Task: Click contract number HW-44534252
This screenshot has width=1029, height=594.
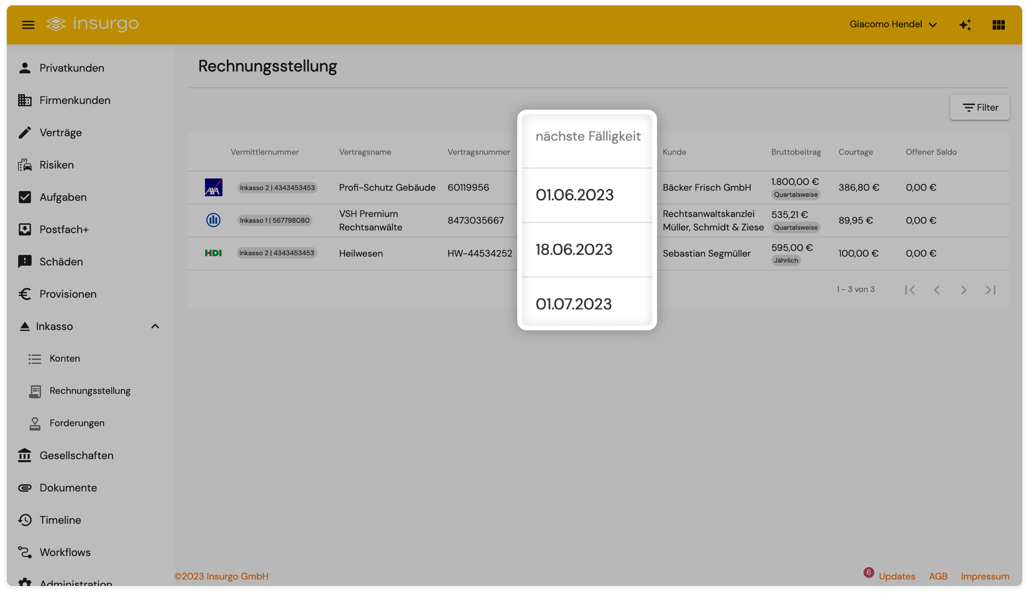Action: pyautogui.click(x=480, y=253)
